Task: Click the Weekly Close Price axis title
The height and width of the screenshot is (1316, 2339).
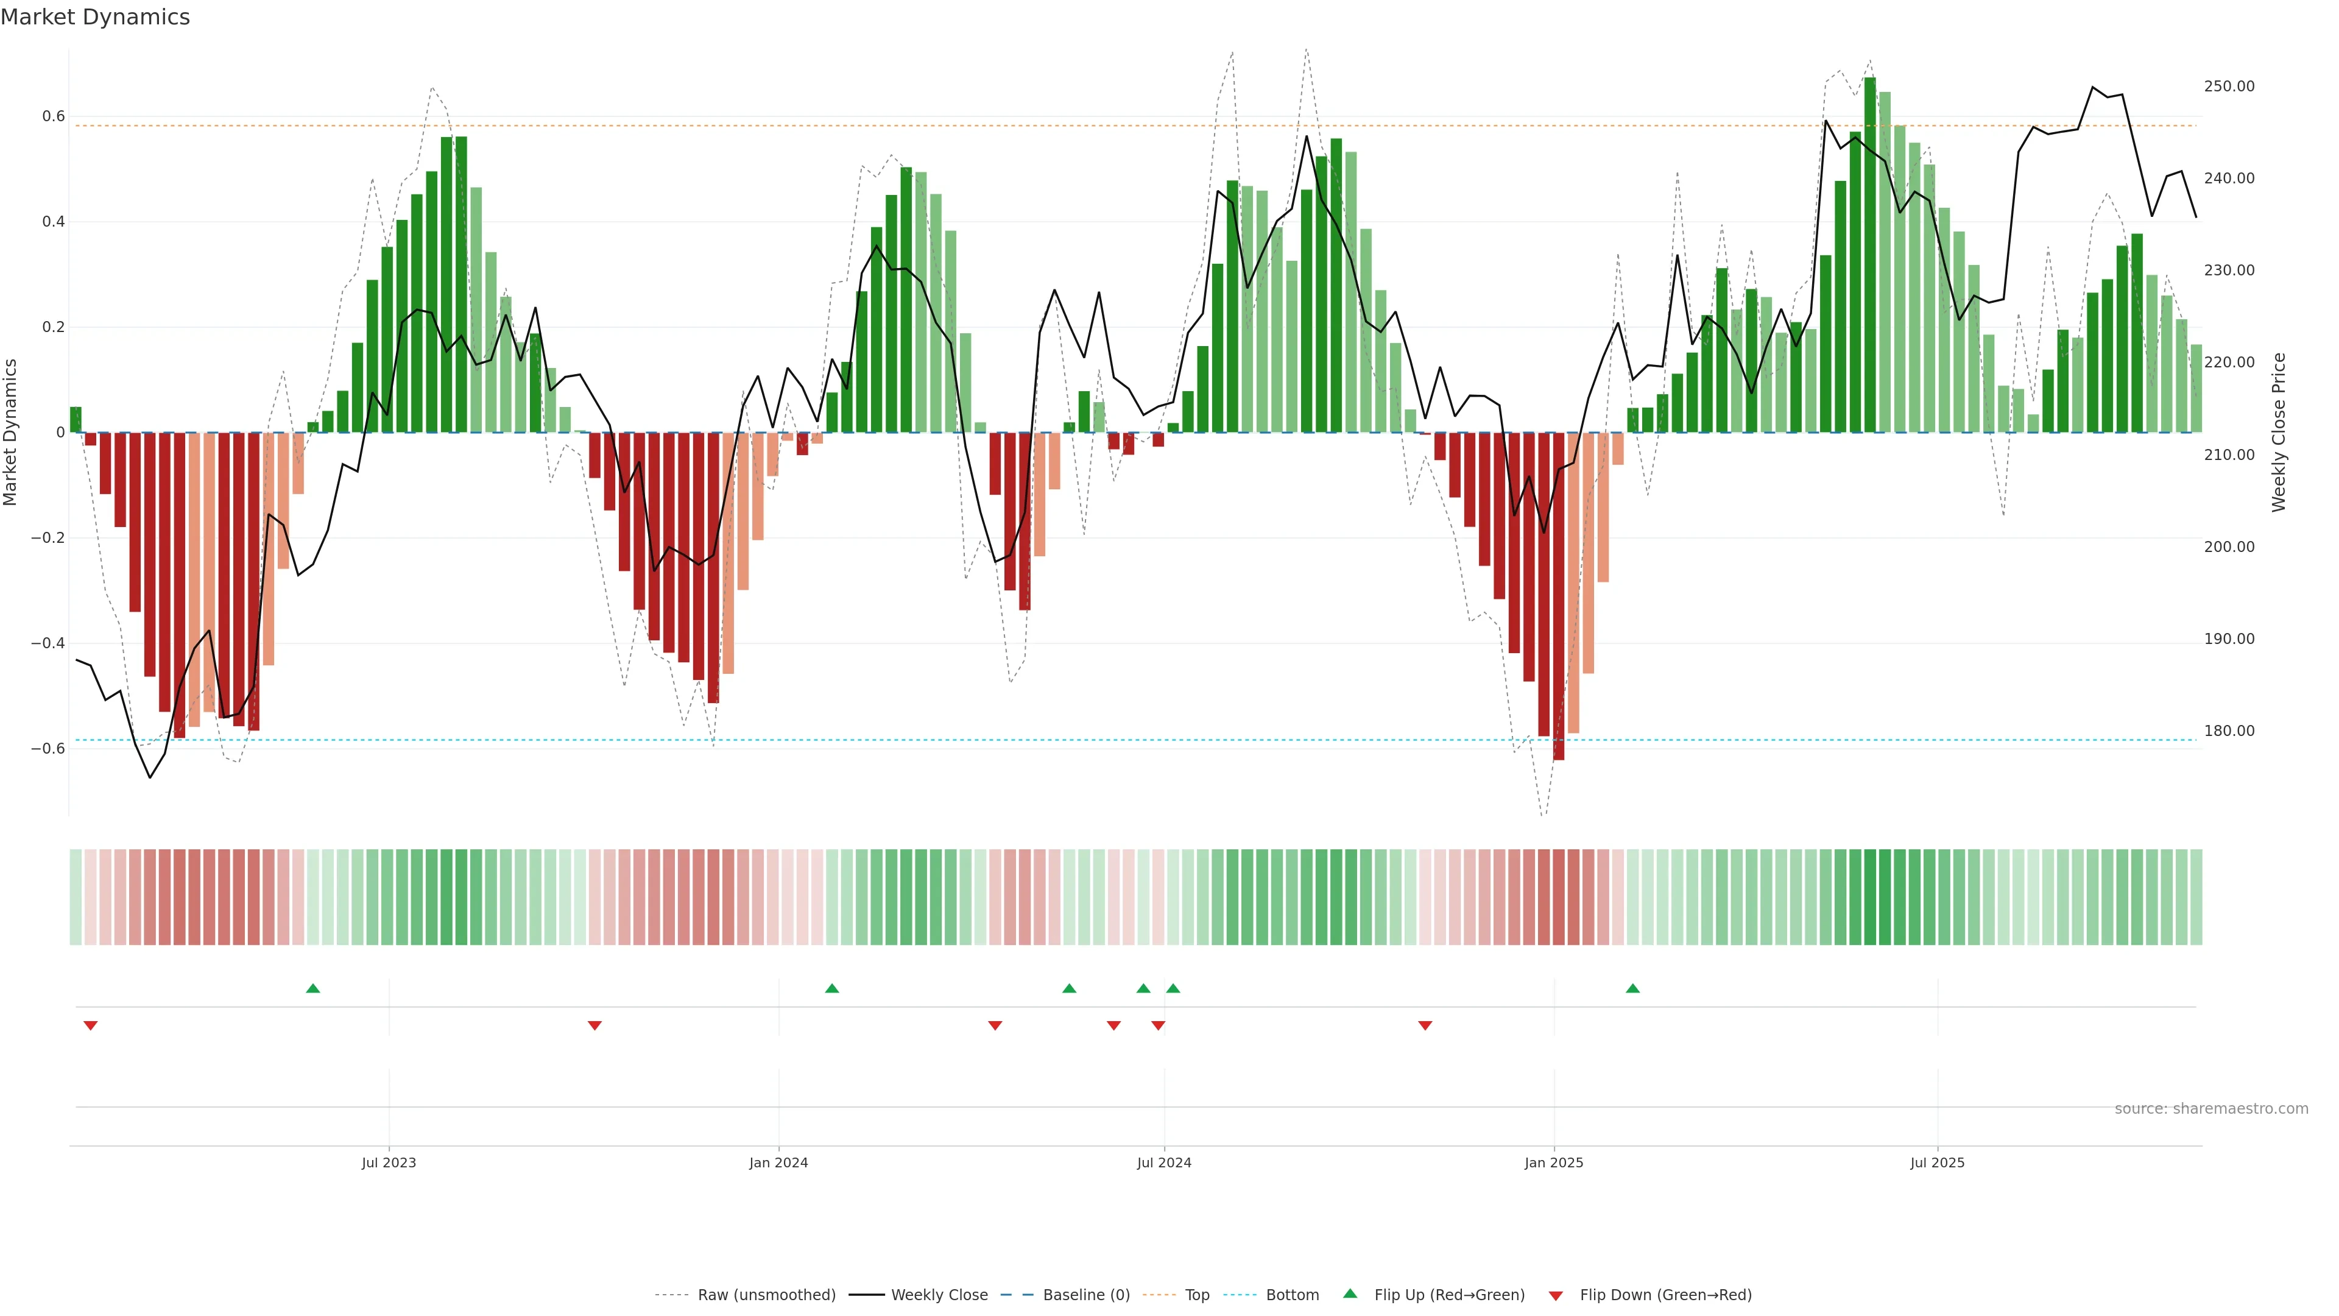Action: coord(2278,433)
